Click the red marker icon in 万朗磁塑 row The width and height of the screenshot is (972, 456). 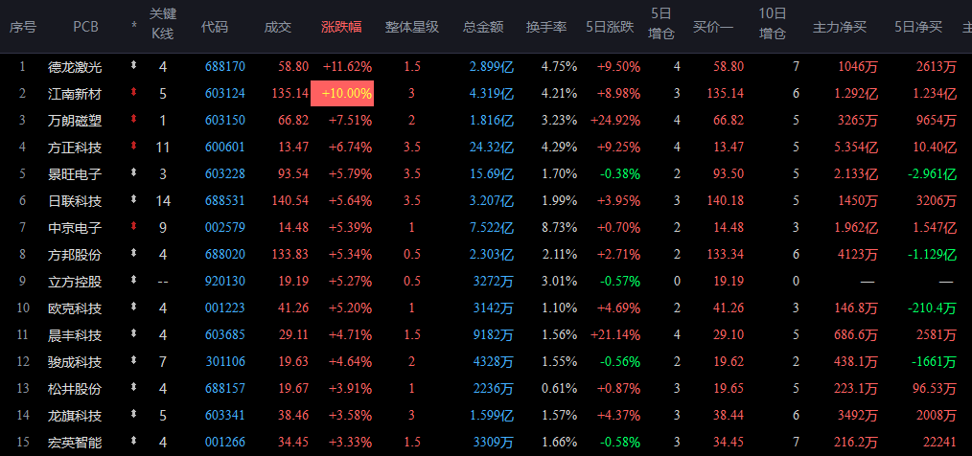click(133, 119)
